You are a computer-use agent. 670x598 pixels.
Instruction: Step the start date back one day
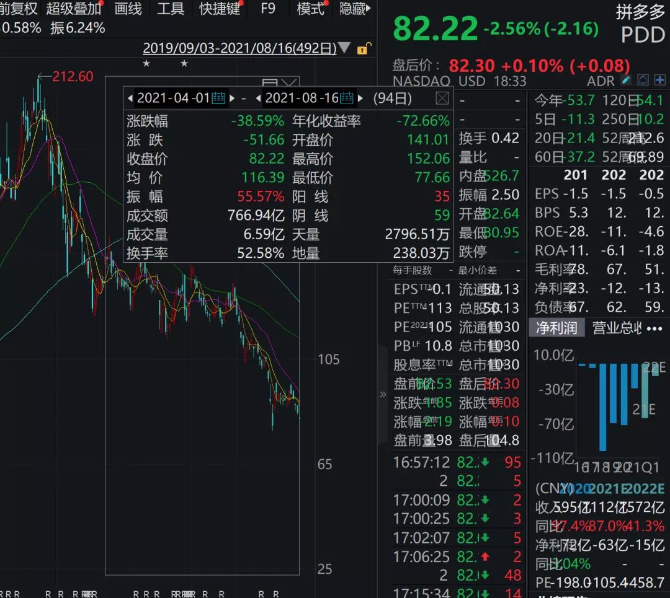coord(130,98)
